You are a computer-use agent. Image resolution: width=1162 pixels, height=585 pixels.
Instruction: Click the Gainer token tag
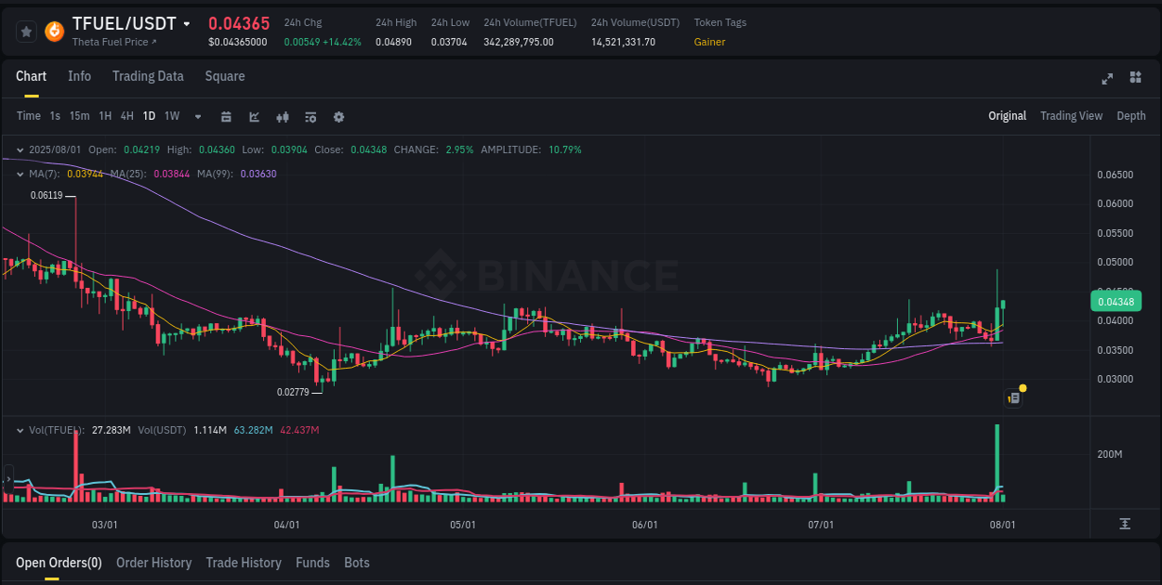708,42
